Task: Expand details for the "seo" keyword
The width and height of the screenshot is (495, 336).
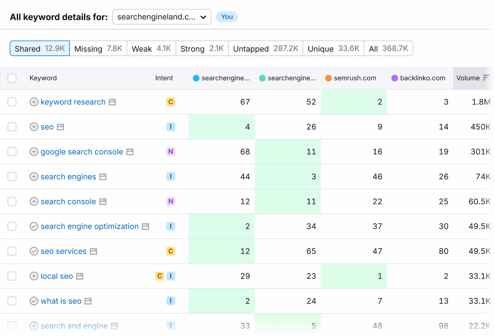Action: [34, 127]
